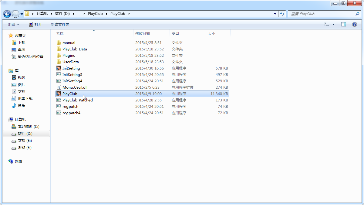Open the 图片 library
364x205 pixels.
[x=22, y=85]
